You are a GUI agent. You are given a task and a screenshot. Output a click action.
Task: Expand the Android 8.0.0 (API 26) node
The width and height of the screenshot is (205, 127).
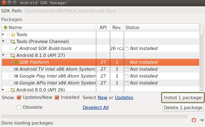tap(3, 89)
